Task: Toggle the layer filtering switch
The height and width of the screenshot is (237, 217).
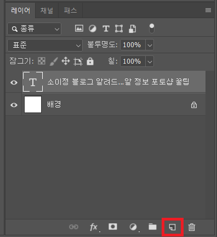Action: point(152,29)
